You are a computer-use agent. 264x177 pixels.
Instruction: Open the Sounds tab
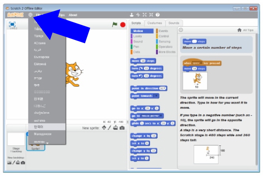[x=173, y=23]
